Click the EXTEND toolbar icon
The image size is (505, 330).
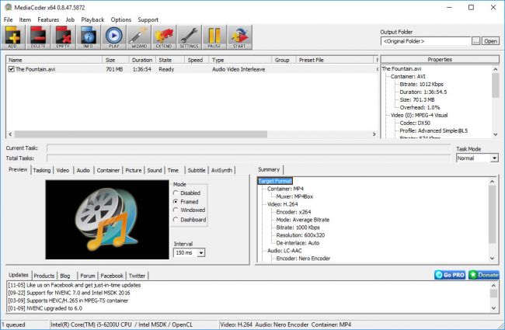click(163, 36)
